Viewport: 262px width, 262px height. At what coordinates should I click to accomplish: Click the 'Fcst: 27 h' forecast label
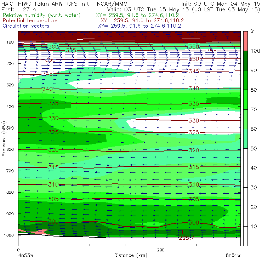click(x=18, y=9)
